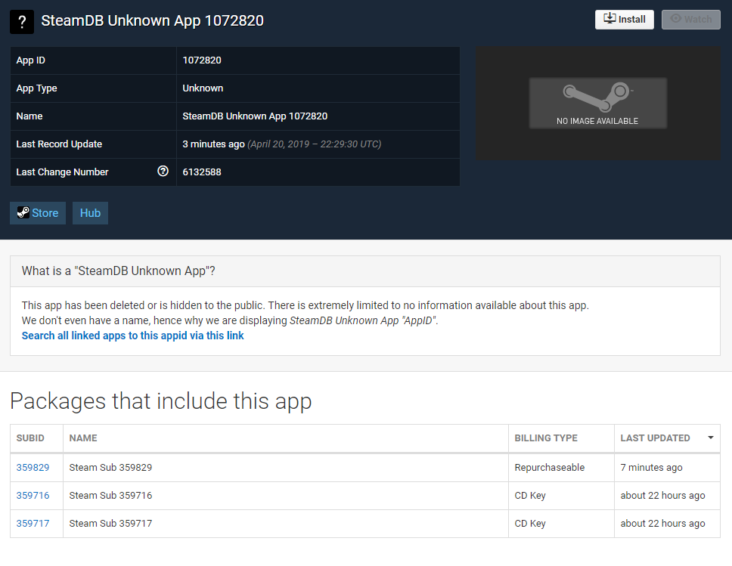Viewport: 732px width, 566px height.
Task: Click the What is a SteamDB Unknown App heading
Action: tap(118, 271)
